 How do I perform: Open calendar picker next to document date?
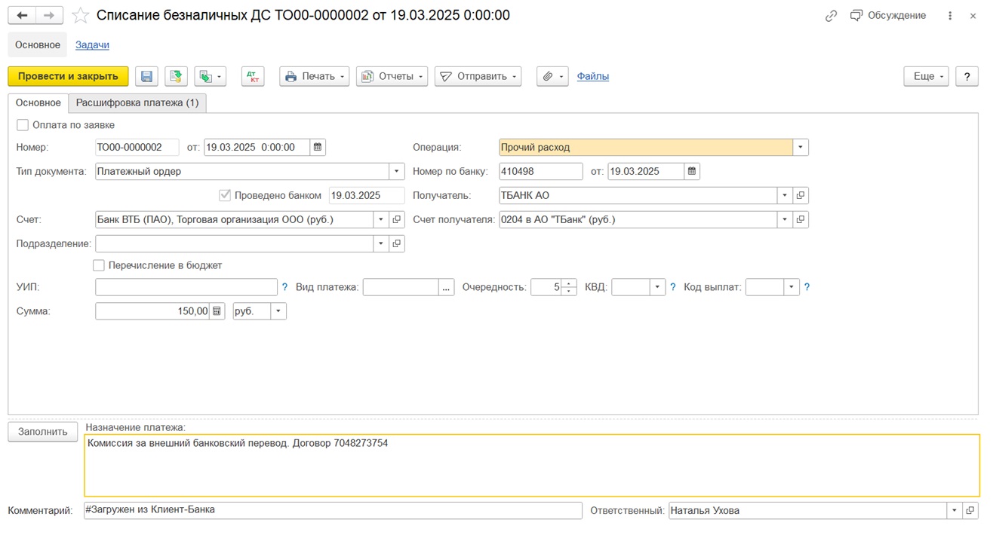pos(318,147)
